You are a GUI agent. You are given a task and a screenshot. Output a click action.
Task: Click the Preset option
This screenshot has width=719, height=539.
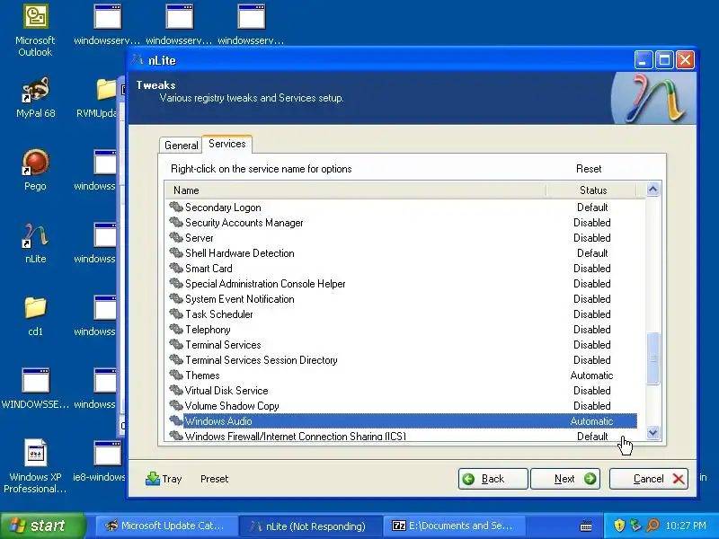(214, 479)
